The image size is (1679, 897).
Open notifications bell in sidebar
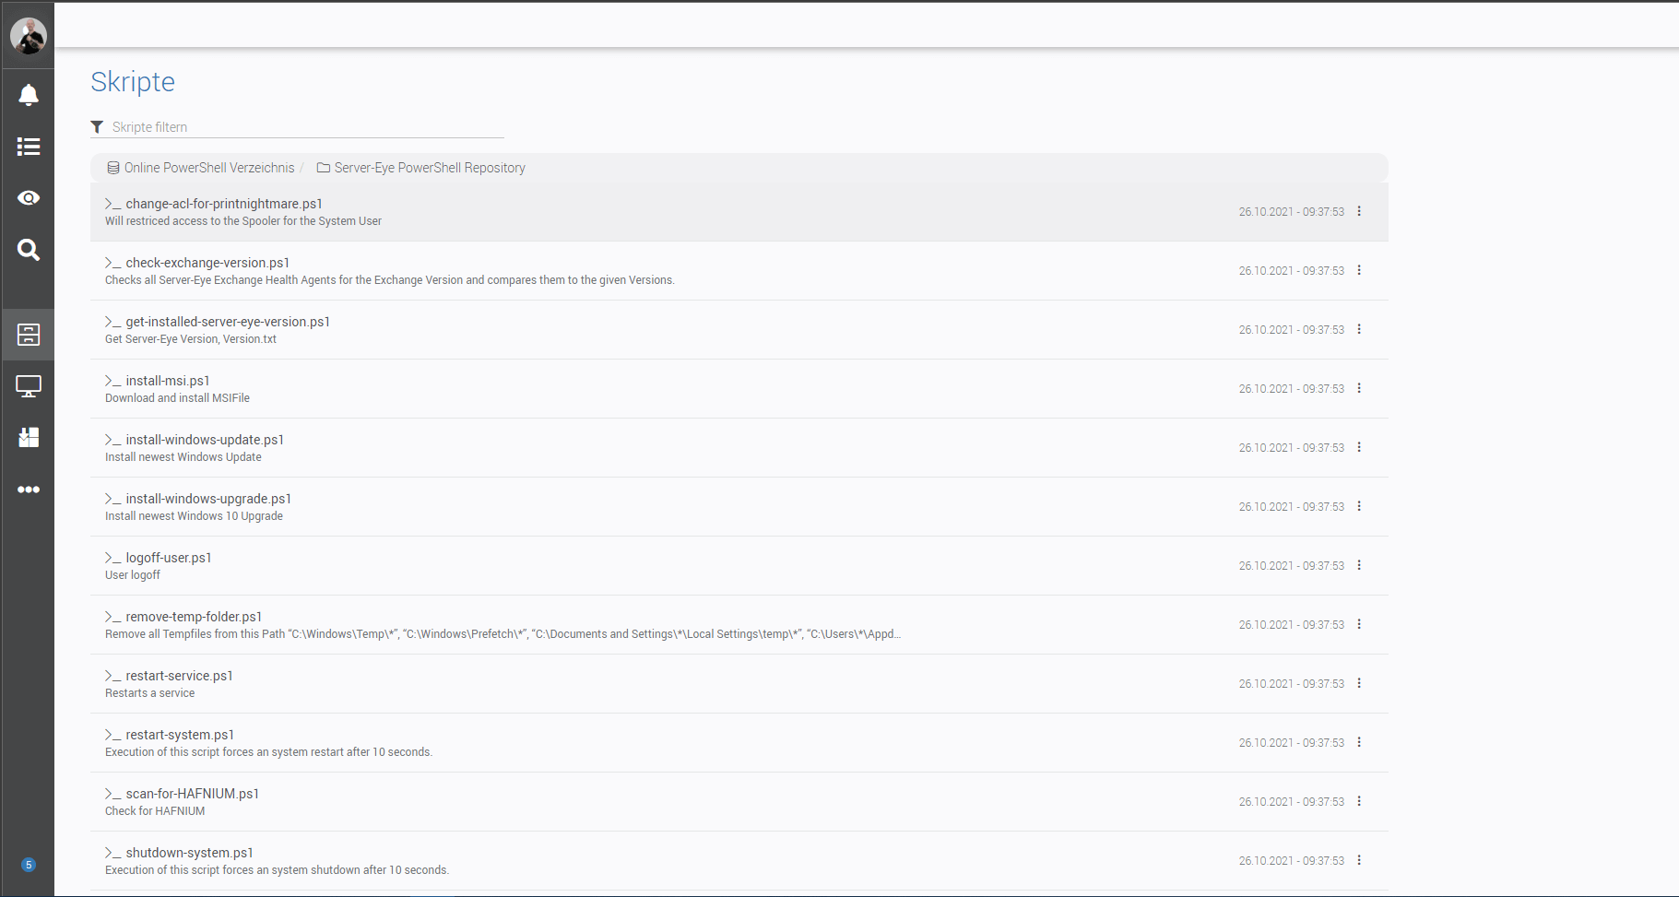point(29,95)
